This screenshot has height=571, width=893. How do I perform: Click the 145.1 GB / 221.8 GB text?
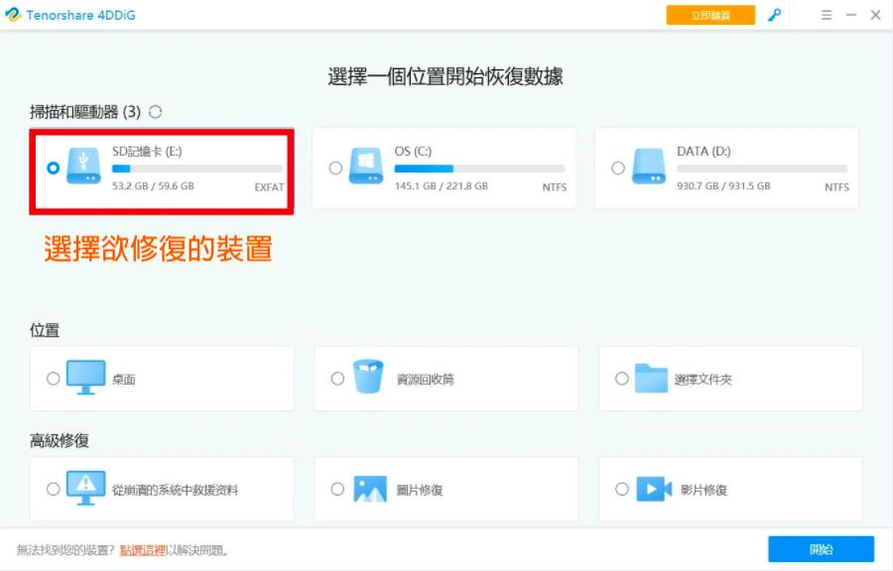coord(442,186)
